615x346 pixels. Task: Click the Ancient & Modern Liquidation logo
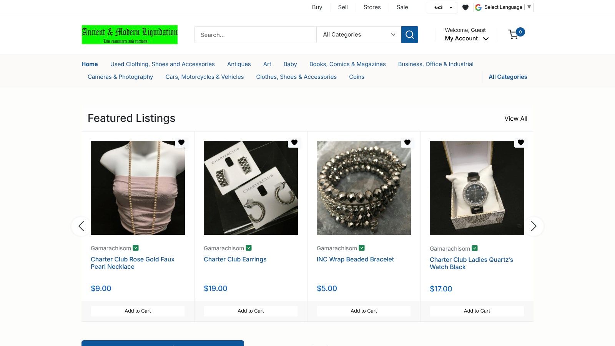pos(130,35)
